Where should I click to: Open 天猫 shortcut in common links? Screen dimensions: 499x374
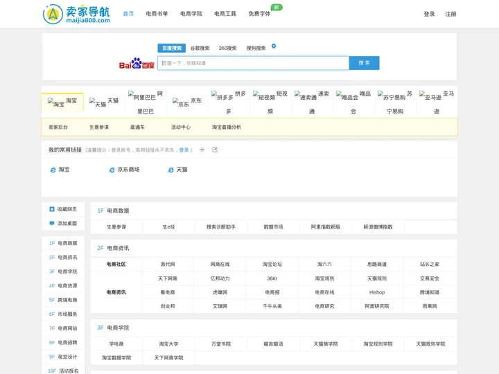pos(177,170)
